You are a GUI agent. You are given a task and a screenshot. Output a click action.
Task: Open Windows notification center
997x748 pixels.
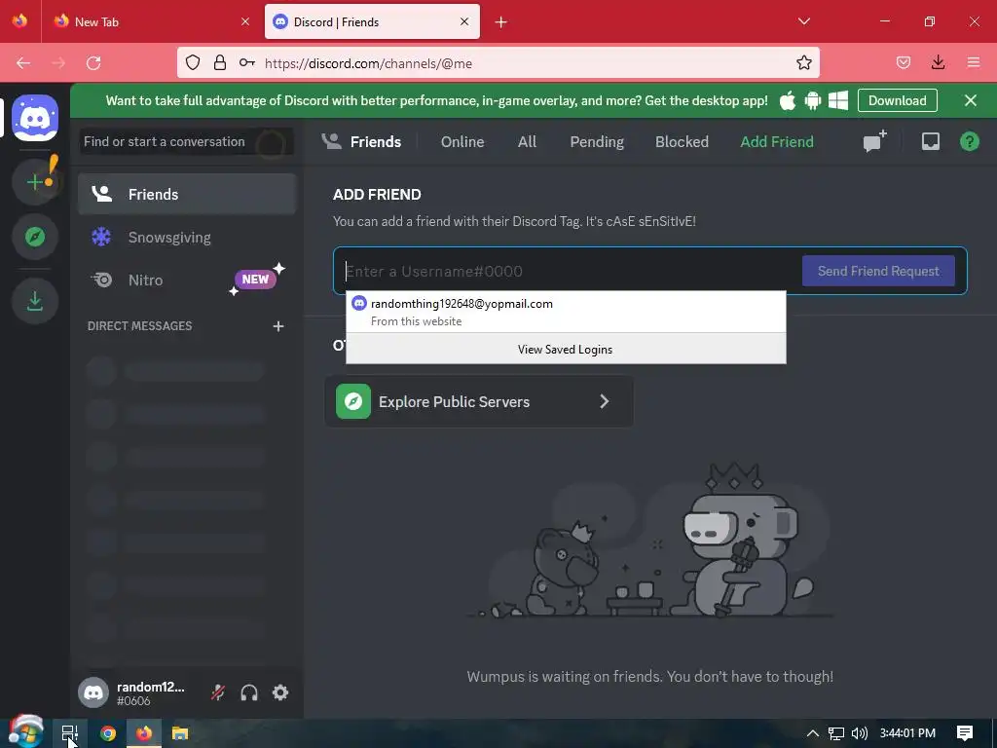(965, 733)
